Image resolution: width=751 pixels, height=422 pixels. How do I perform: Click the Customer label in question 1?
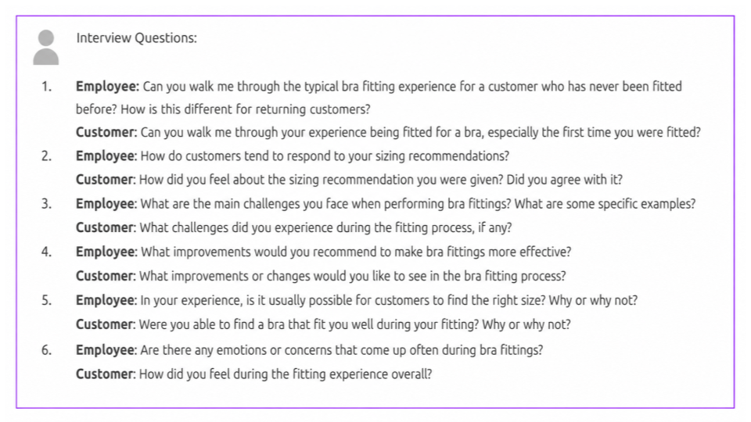coord(106,132)
